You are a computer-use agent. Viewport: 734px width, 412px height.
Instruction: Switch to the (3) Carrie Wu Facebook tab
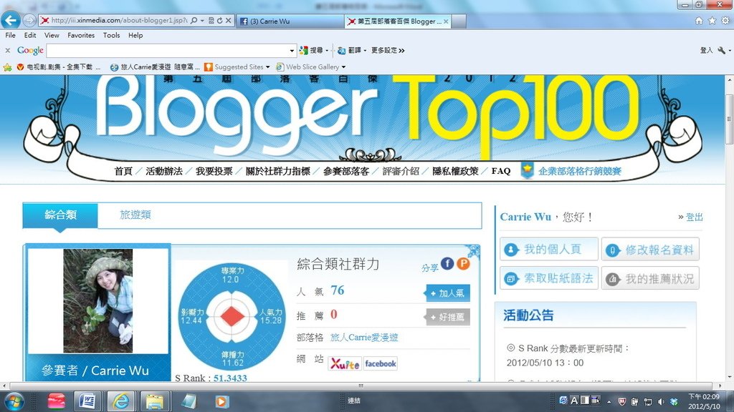click(x=290, y=21)
